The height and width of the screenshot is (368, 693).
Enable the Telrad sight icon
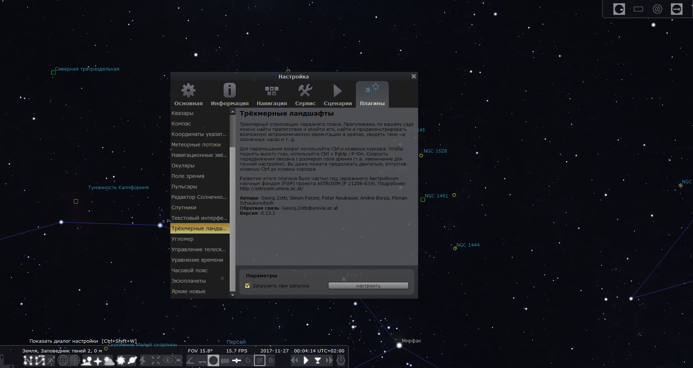[x=658, y=9]
